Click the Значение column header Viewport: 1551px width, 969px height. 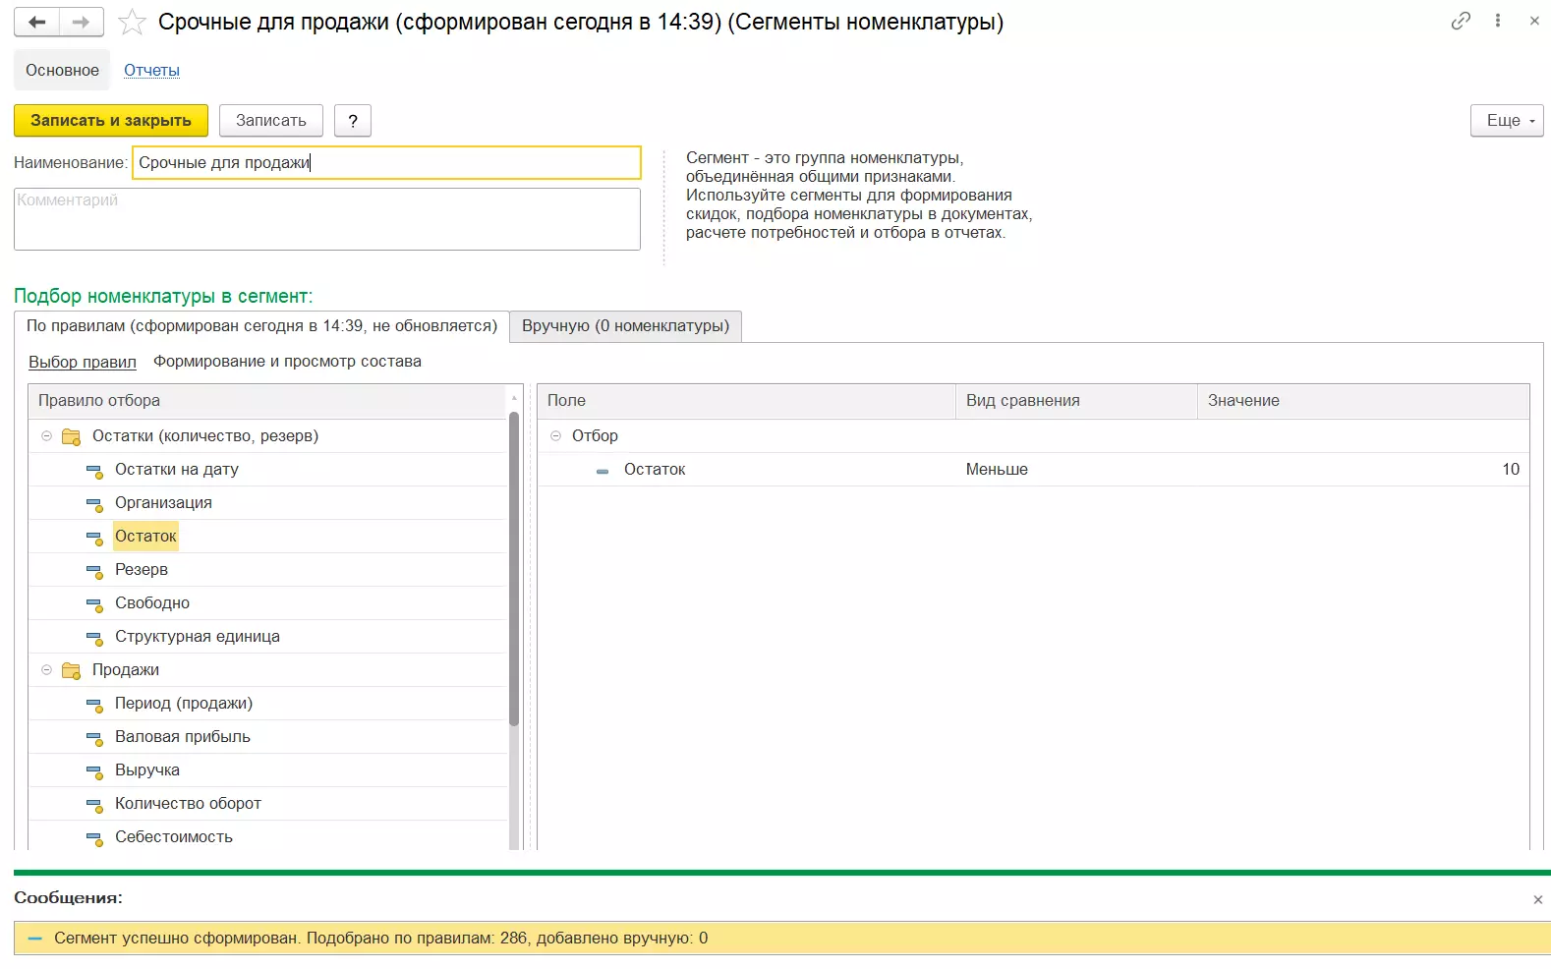tap(1363, 401)
